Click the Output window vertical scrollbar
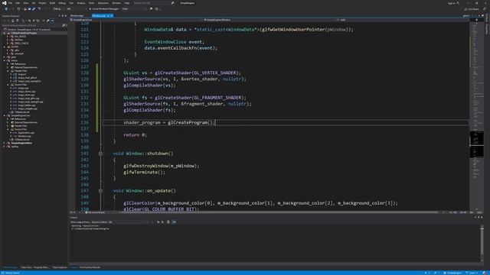 pos(482,243)
